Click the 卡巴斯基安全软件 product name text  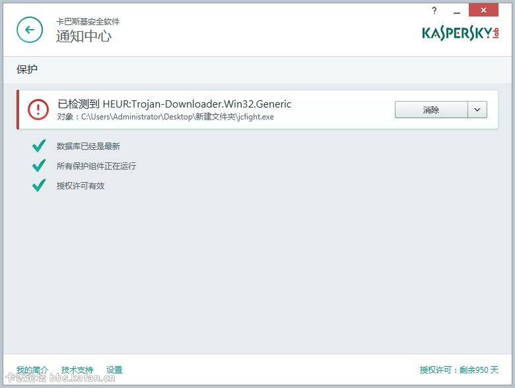coord(88,22)
